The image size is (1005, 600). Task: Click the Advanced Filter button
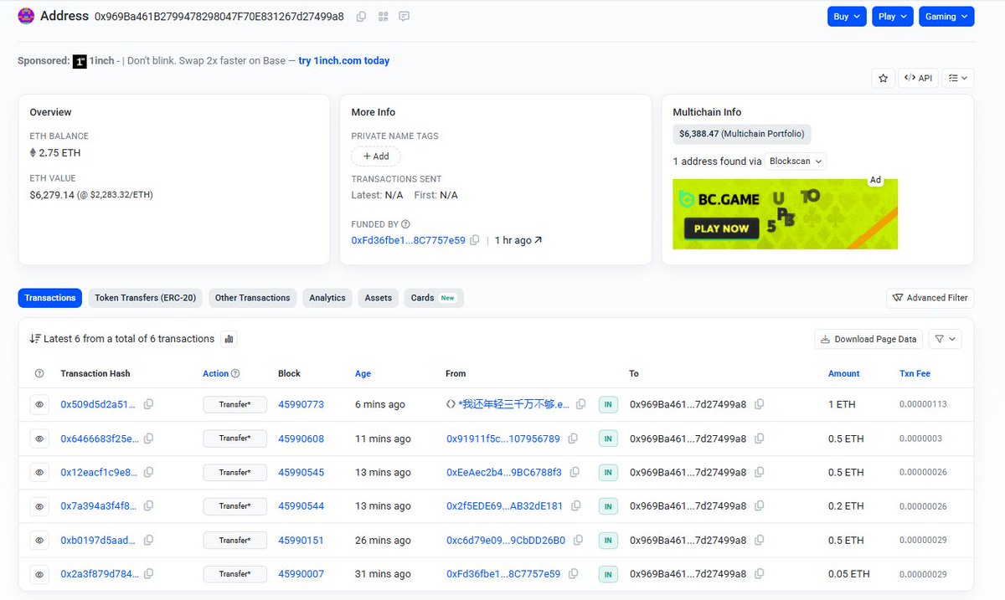click(x=930, y=298)
